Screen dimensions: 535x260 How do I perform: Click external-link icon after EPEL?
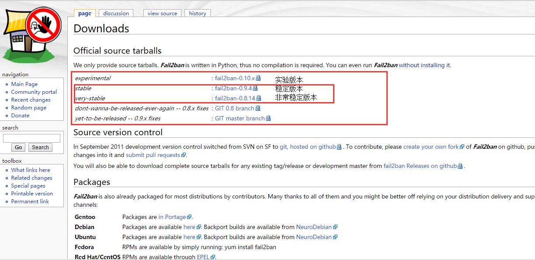click(213, 257)
